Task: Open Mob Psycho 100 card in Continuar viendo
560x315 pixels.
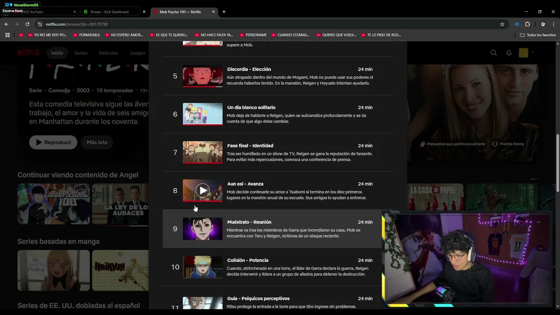Action: (x=53, y=204)
